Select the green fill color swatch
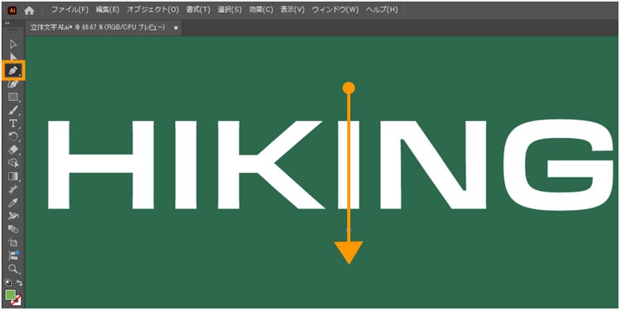620x310 pixels. point(10,295)
